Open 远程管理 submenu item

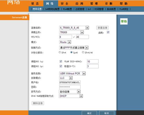point(80,9)
